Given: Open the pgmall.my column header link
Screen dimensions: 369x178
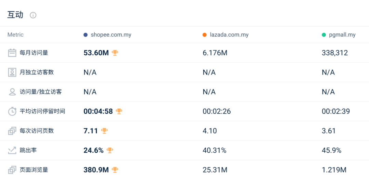Looking at the screenshot, I should [x=342, y=35].
